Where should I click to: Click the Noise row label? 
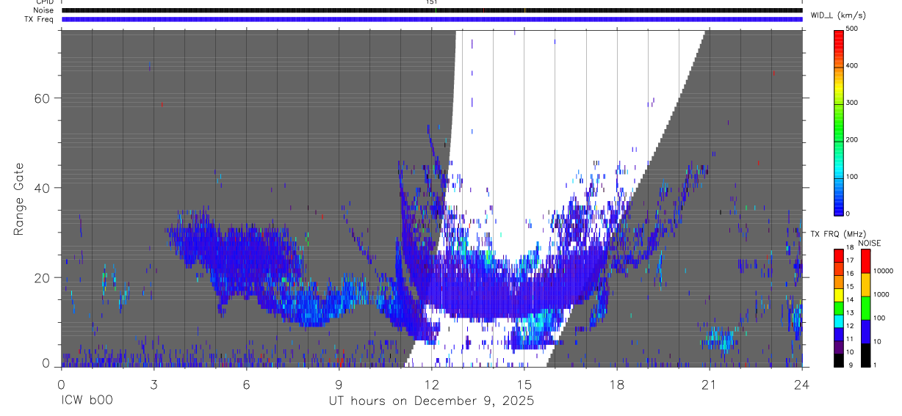[44, 10]
